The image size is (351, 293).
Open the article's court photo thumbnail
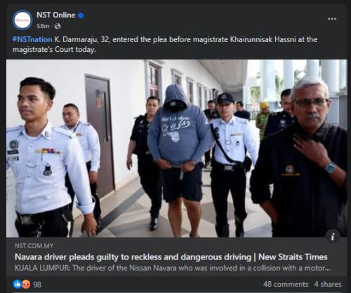pyautogui.click(x=177, y=149)
